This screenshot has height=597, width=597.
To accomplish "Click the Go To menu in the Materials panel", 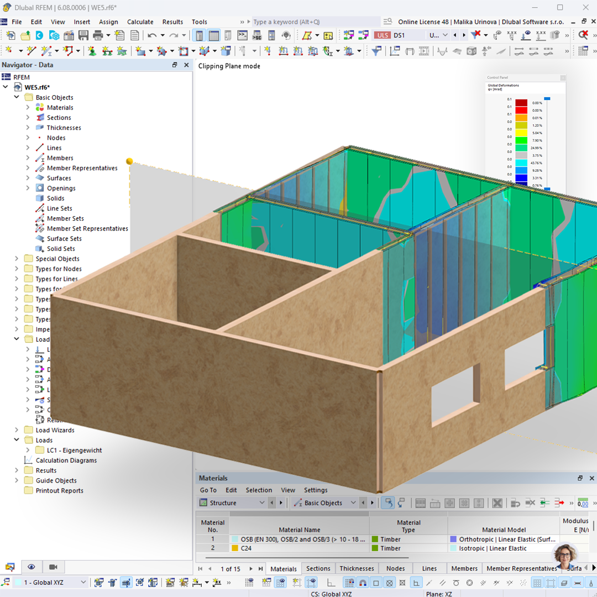I will [208, 490].
